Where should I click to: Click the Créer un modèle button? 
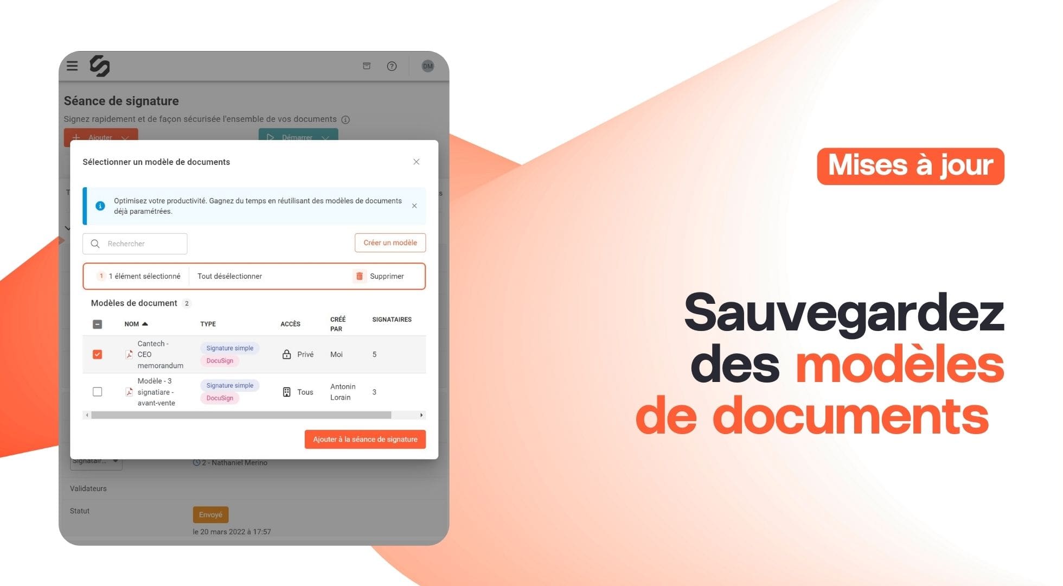click(390, 243)
